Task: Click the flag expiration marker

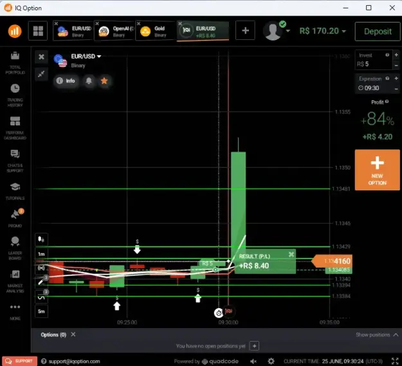Action: tap(229, 311)
